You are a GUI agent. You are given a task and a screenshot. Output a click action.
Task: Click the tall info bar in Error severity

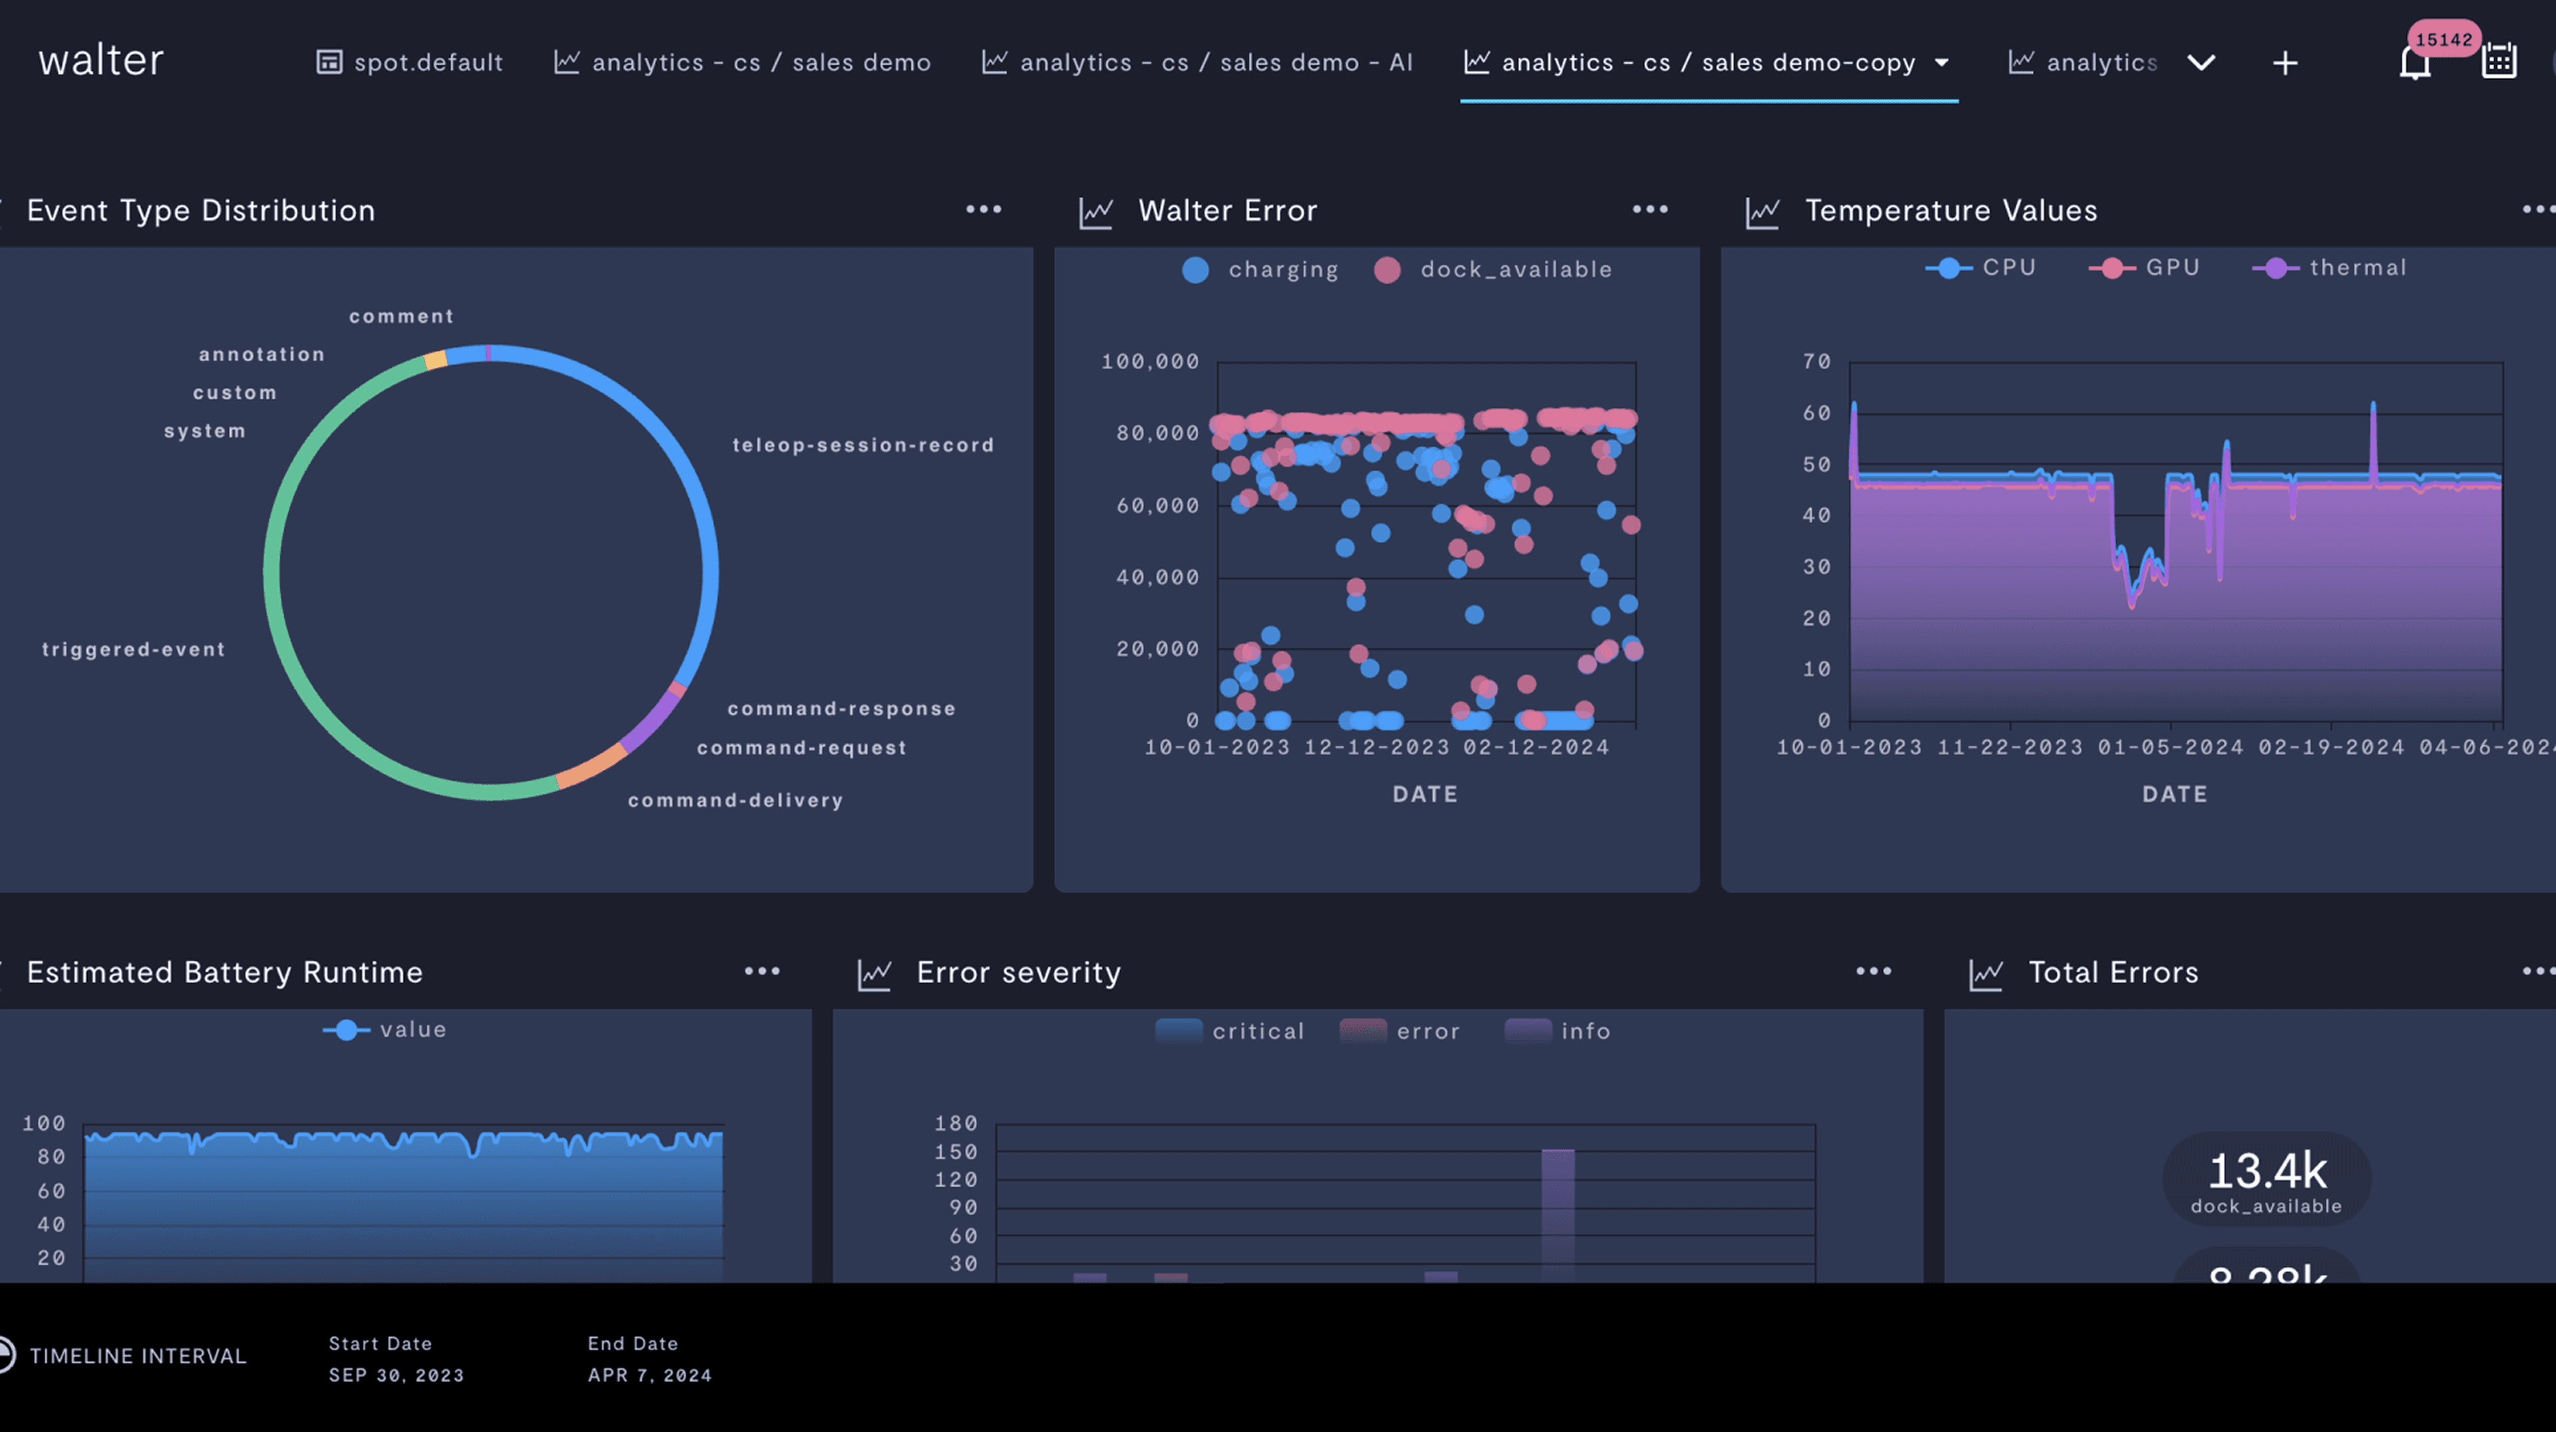point(1558,1215)
